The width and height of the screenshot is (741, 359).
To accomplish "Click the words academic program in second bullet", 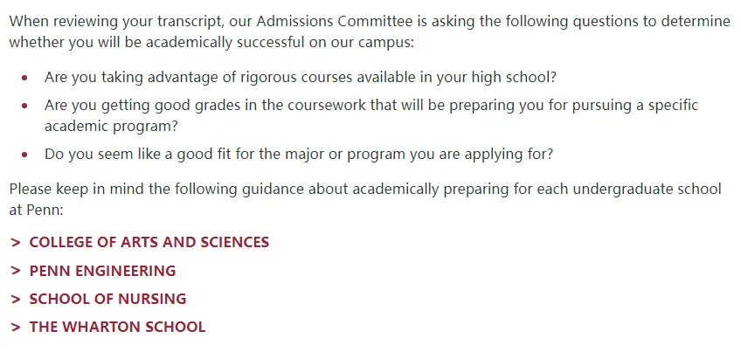I will (111, 127).
